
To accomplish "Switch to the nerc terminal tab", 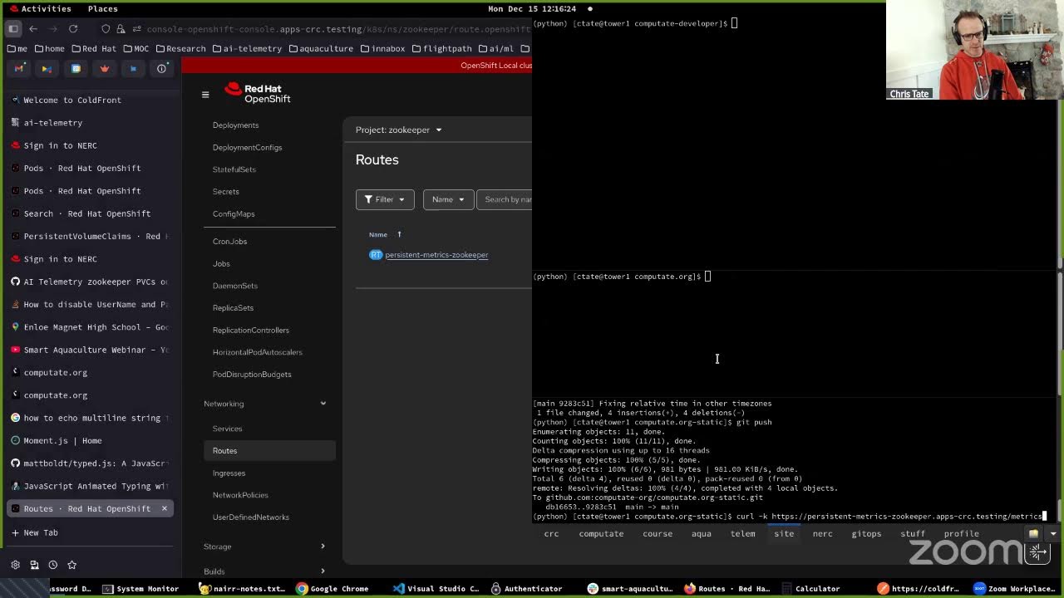I will point(822,534).
